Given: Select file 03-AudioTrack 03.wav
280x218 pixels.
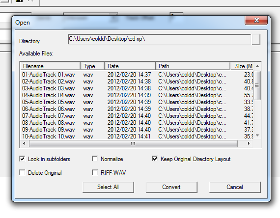Looking at the screenshot, I should coord(49,88).
